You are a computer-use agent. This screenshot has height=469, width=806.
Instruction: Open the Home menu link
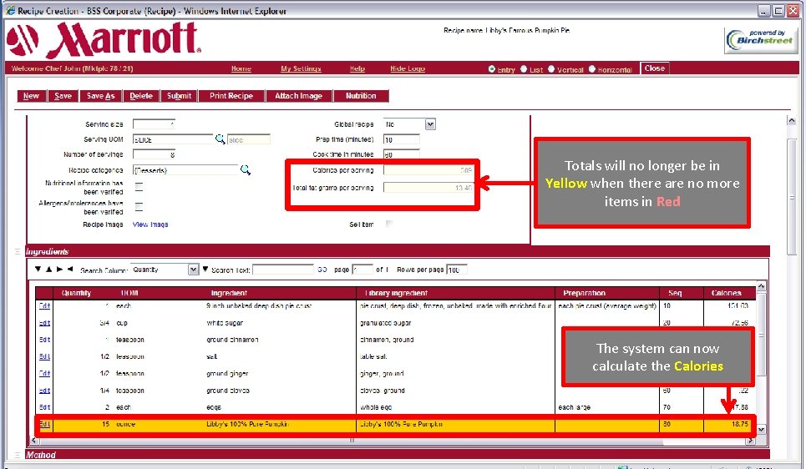click(241, 68)
